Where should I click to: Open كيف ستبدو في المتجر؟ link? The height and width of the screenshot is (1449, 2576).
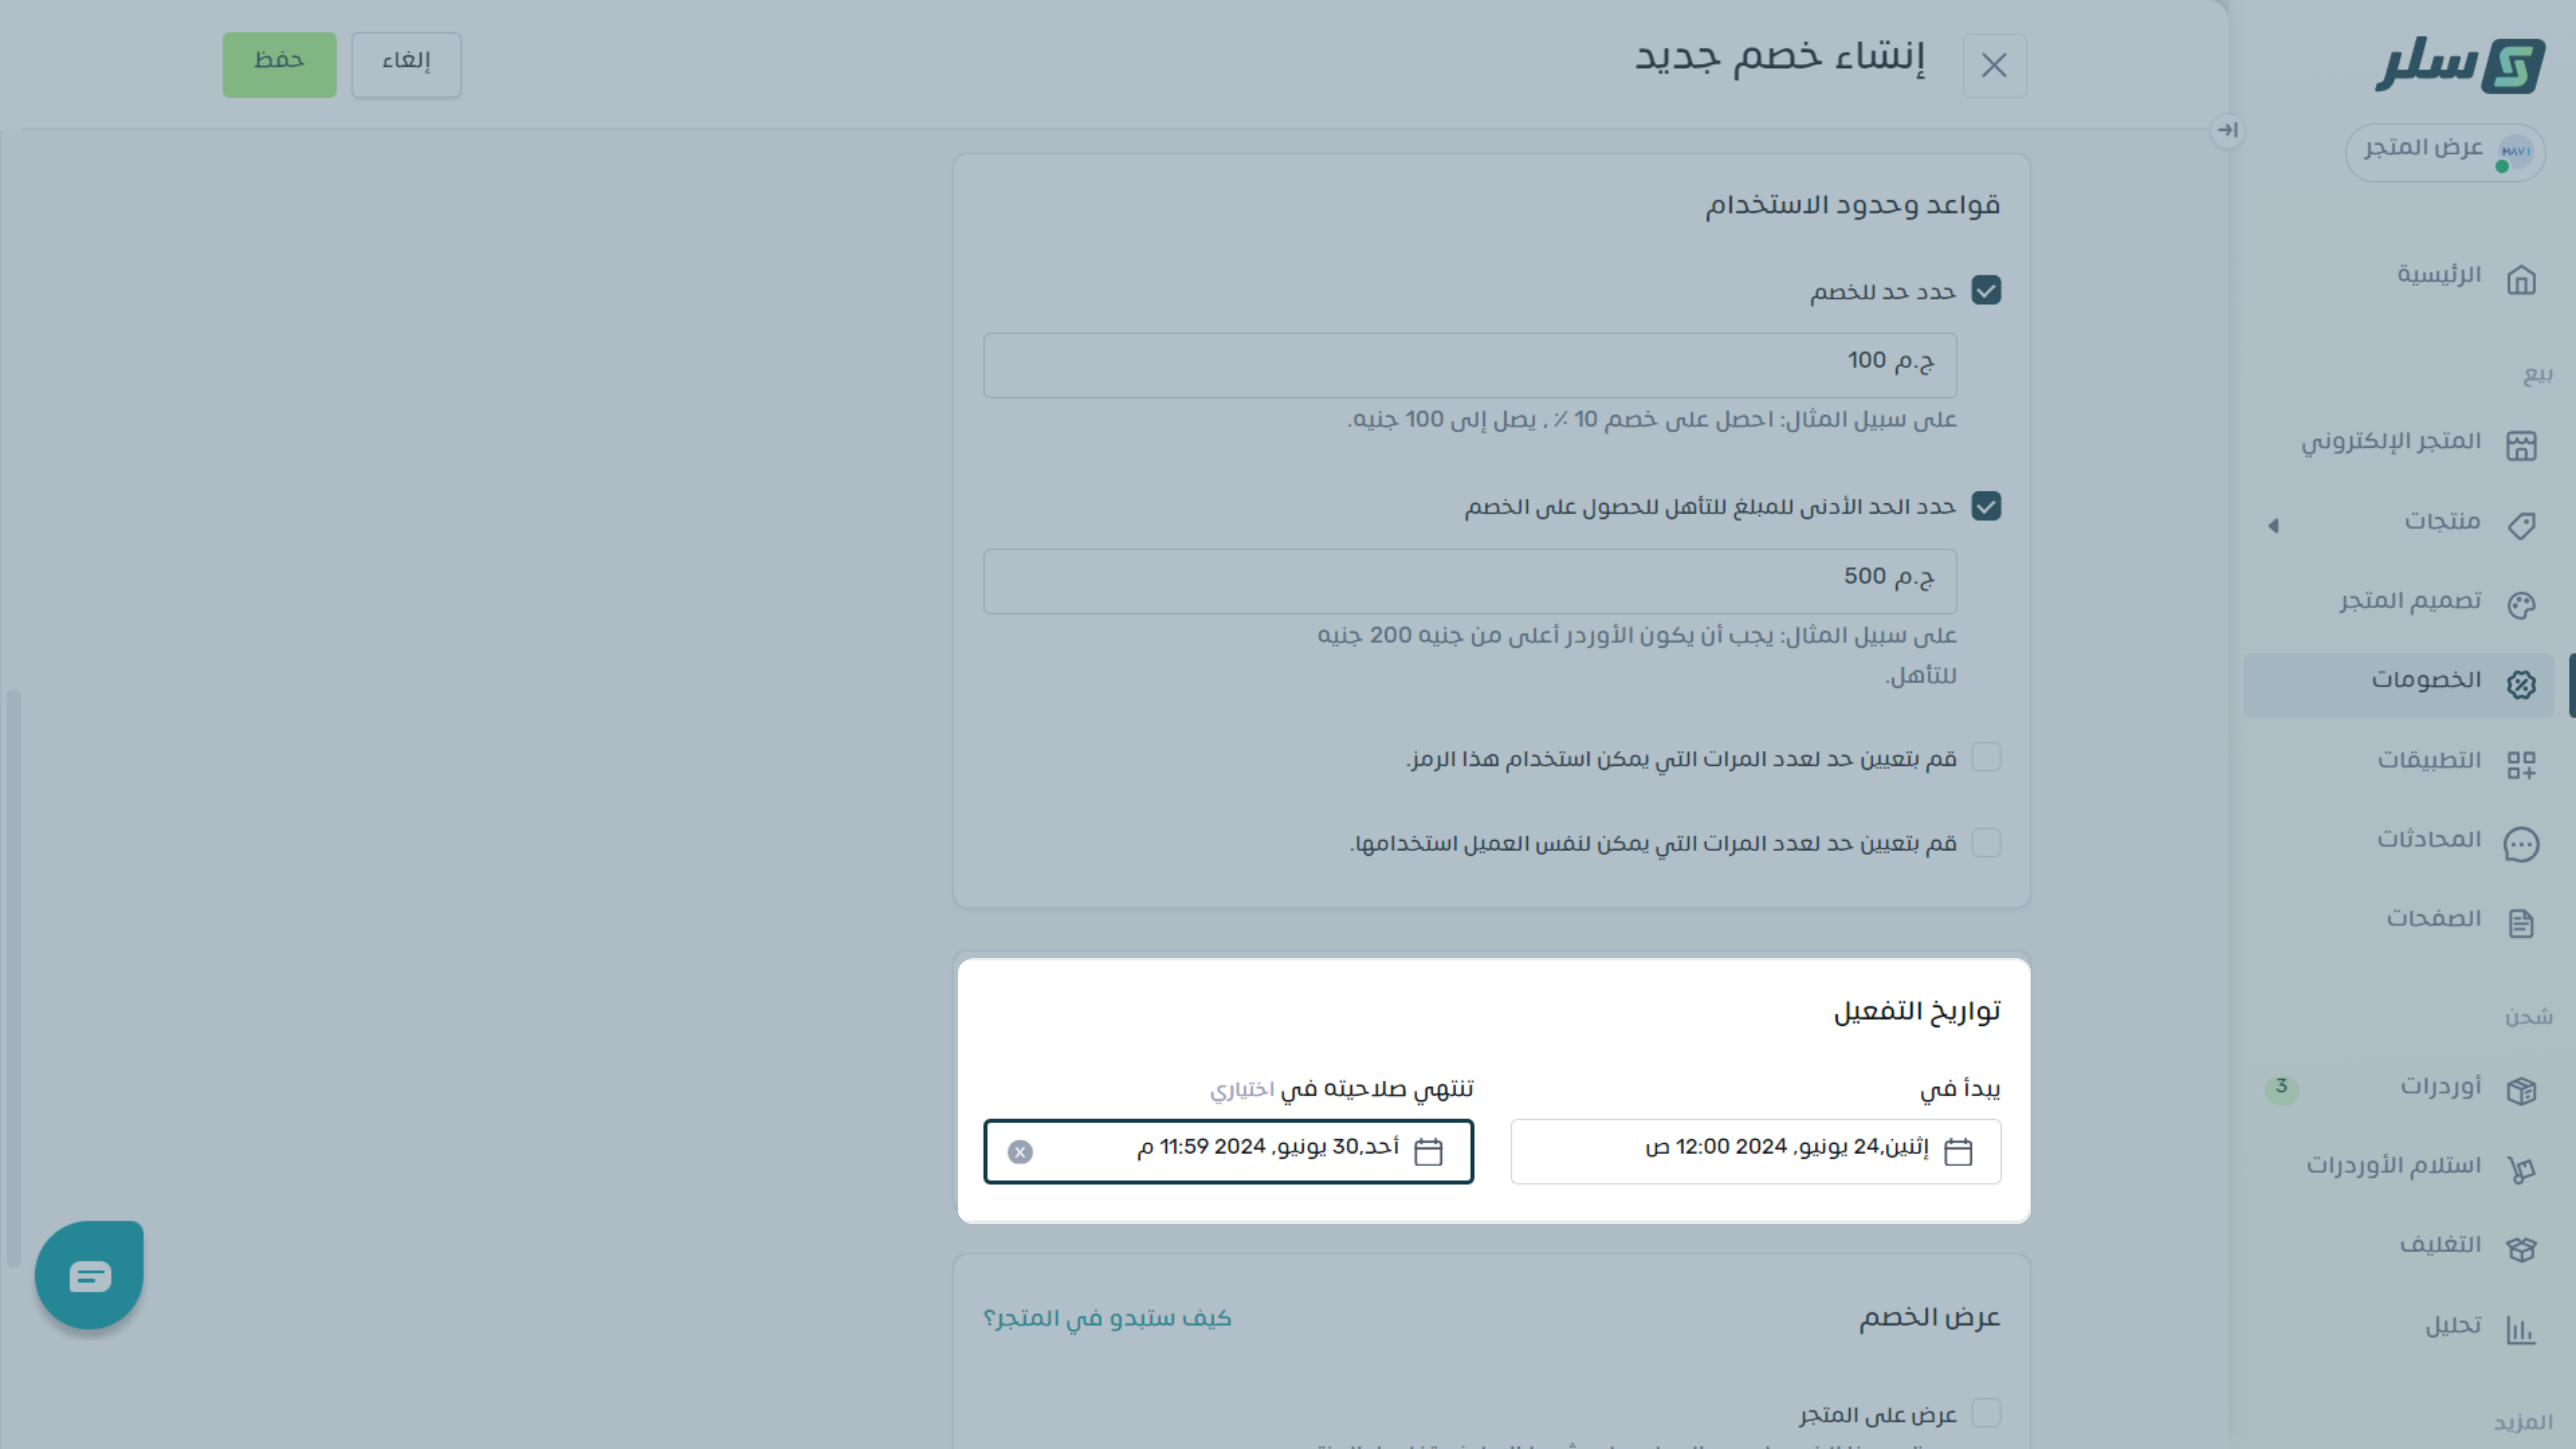tap(1107, 1319)
